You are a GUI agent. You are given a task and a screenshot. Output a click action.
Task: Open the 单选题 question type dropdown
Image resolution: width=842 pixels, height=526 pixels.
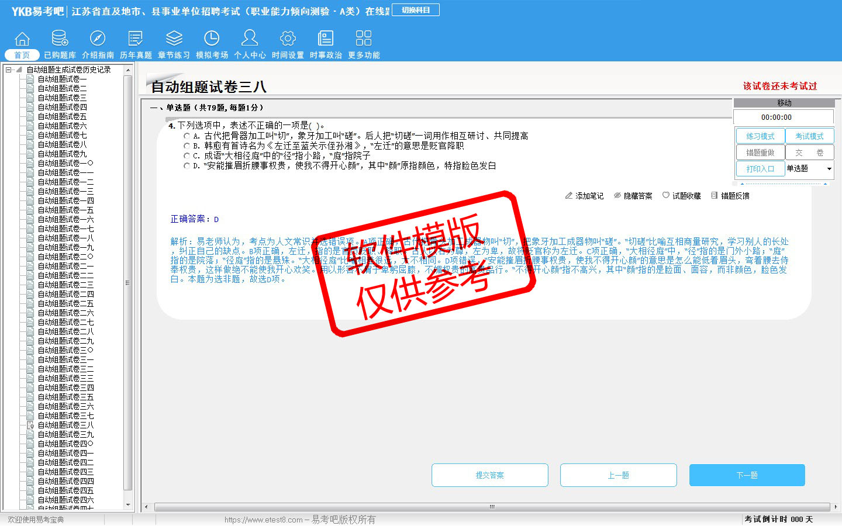pyautogui.click(x=829, y=169)
